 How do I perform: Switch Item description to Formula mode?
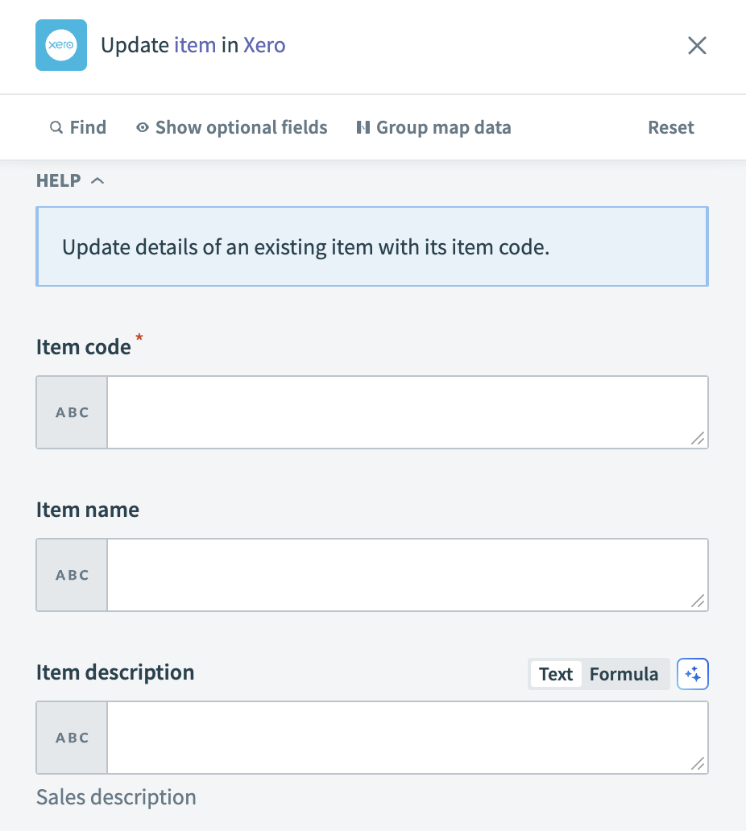click(625, 674)
